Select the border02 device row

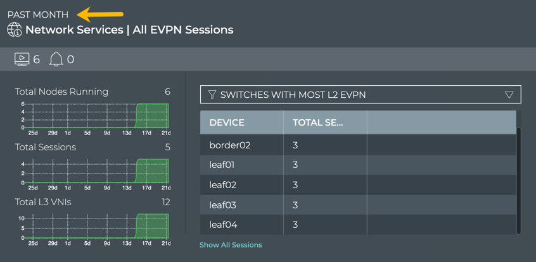click(230, 145)
